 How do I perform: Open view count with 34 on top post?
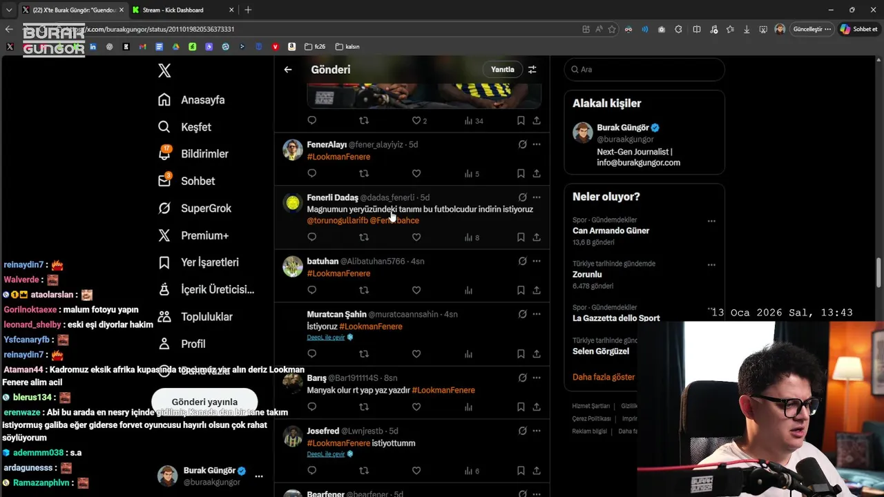point(474,121)
